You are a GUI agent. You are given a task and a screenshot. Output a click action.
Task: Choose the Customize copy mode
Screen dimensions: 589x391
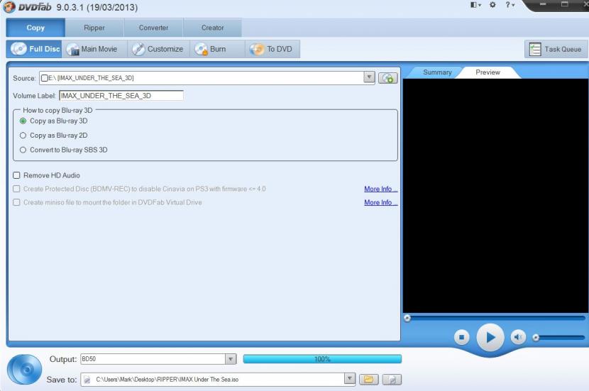158,49
